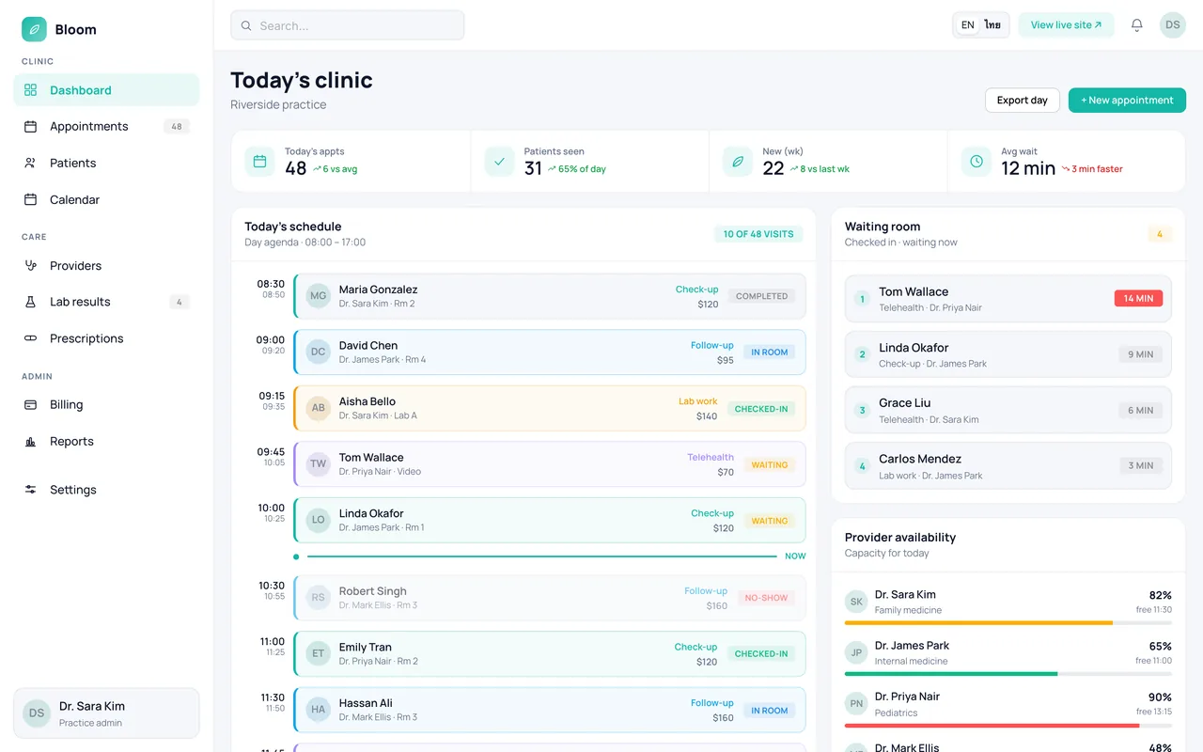Open View live site link
The height and width of the screenshot is (752, 1203).
click(x=1066, y=25)
